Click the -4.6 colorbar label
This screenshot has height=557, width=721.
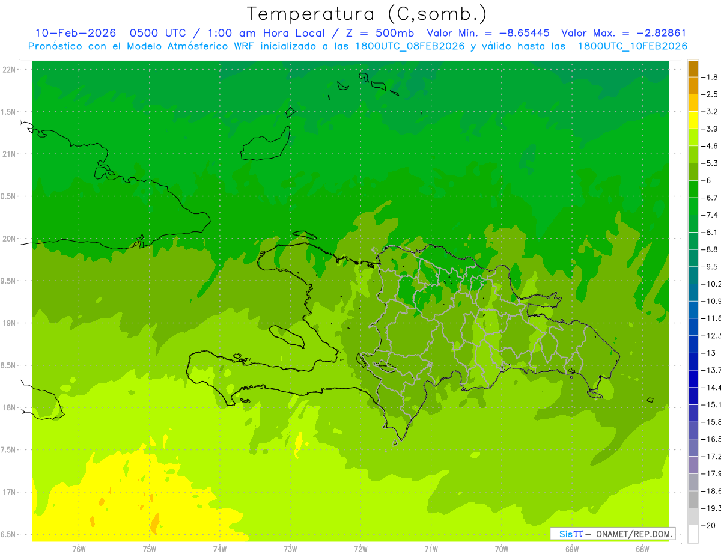[x=709, y=146]
